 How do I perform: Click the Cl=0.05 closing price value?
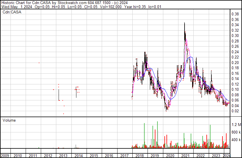click(91, 7)
